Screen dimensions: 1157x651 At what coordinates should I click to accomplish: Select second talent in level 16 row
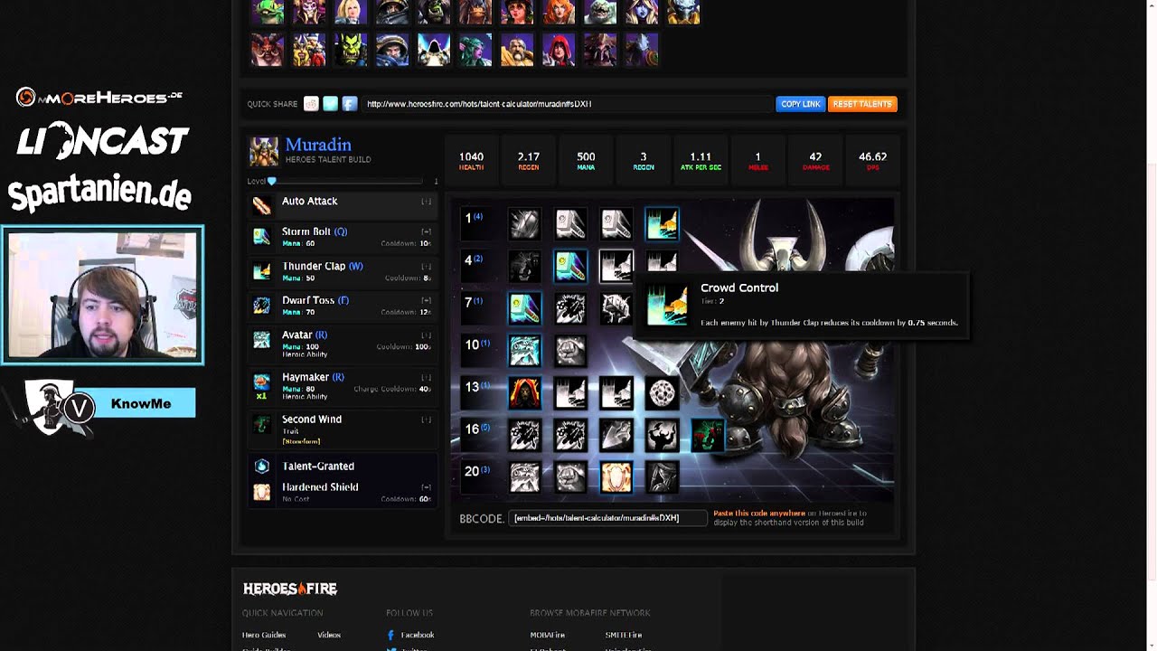[570, 435]
